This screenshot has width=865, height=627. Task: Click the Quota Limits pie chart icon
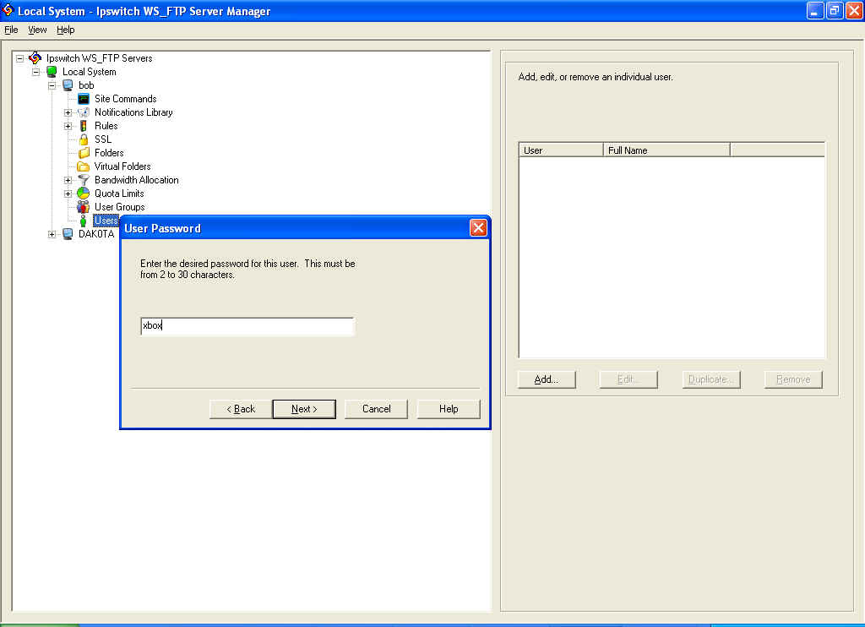84,194
